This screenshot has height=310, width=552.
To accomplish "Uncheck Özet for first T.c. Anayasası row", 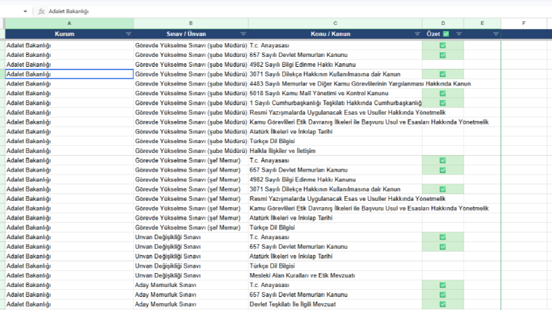I will tap(443, 45).
